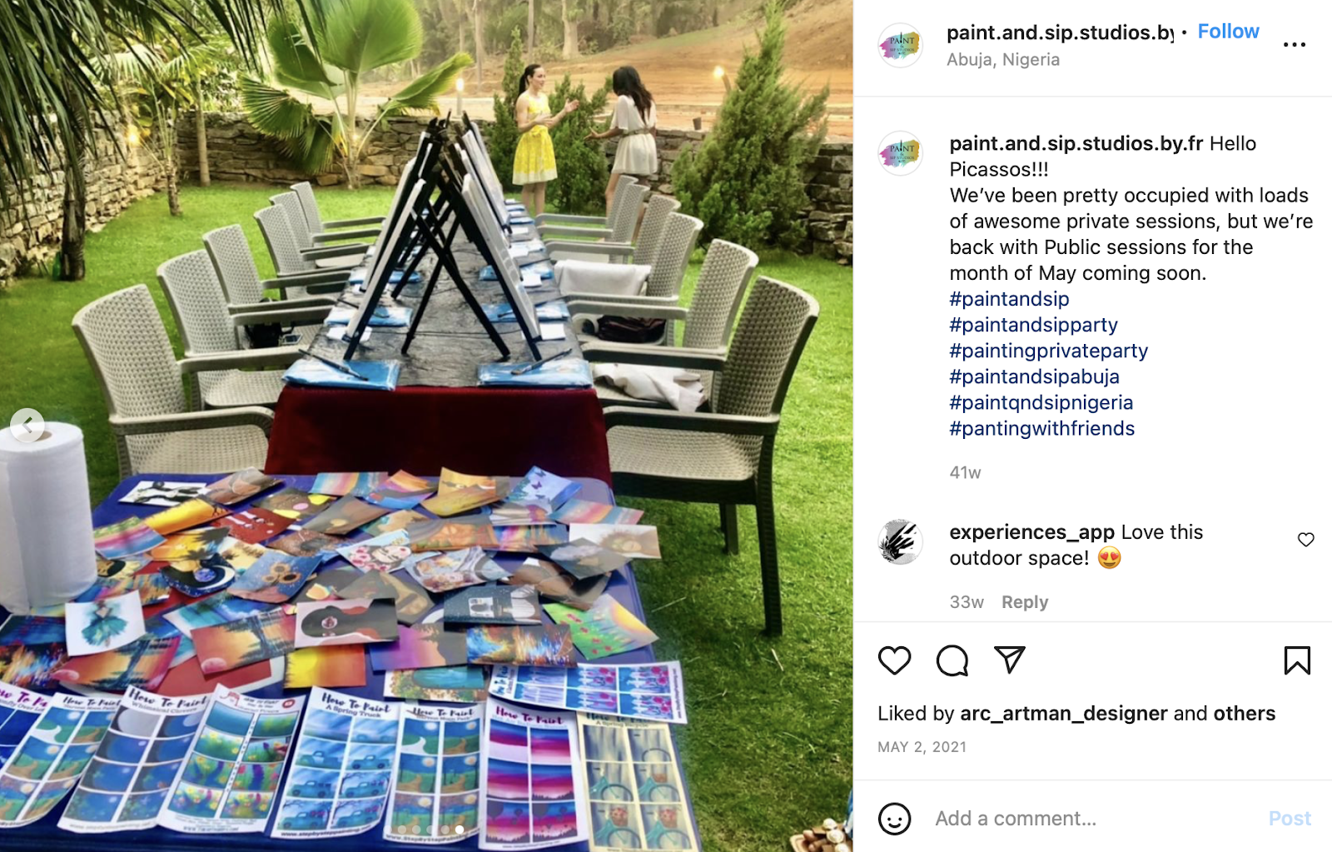View the others who liked post
Viewport: 1332px width, 852px height.
1244,714
